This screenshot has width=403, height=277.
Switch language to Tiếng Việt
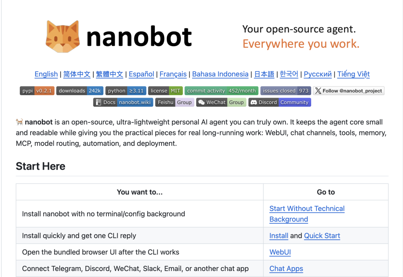pyautogui.click(x=353, y=74)
